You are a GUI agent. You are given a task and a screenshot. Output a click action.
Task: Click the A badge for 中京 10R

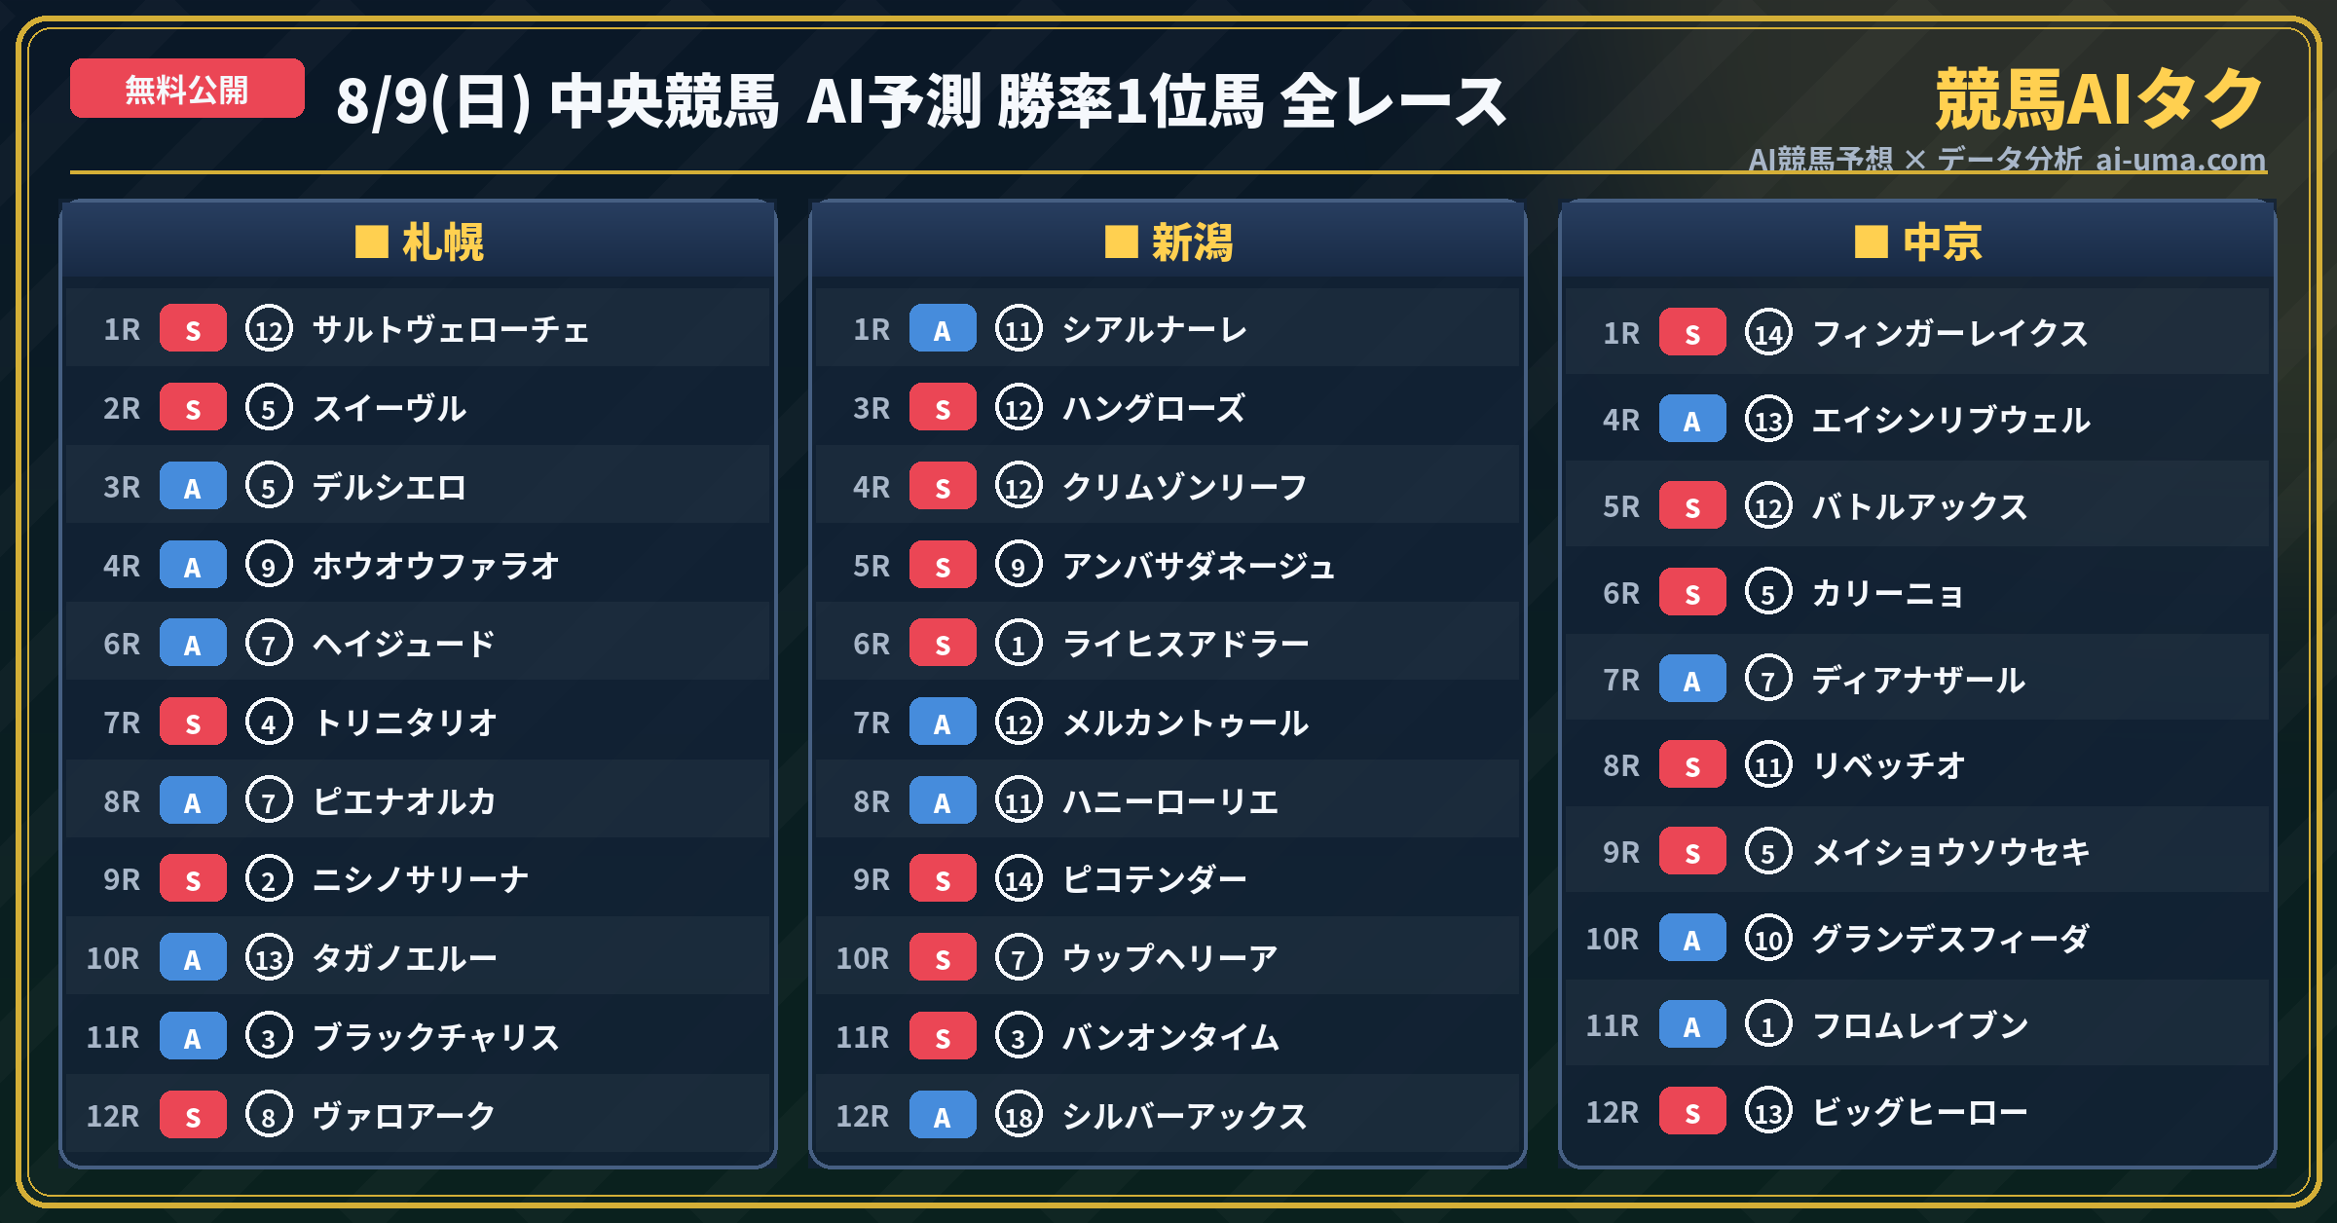(x=1692, y=938)
